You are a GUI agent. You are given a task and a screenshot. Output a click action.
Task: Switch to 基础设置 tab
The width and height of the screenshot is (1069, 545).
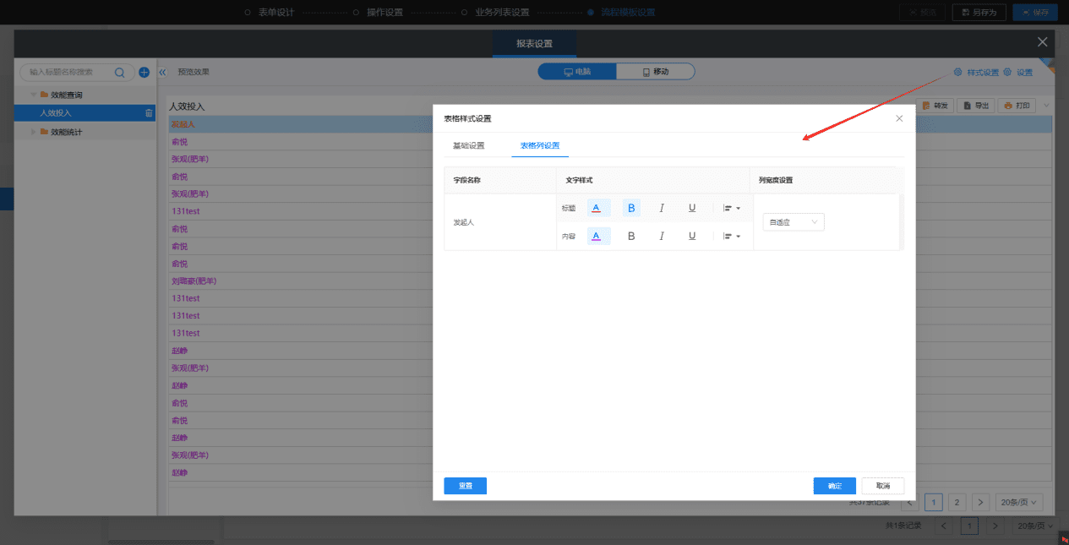click(x=469, y=146)
